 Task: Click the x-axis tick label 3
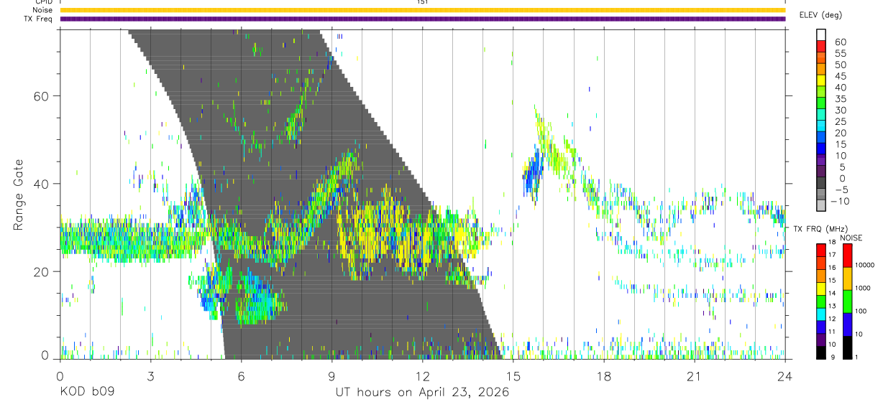pyautogui.click(x=150, y=376)
